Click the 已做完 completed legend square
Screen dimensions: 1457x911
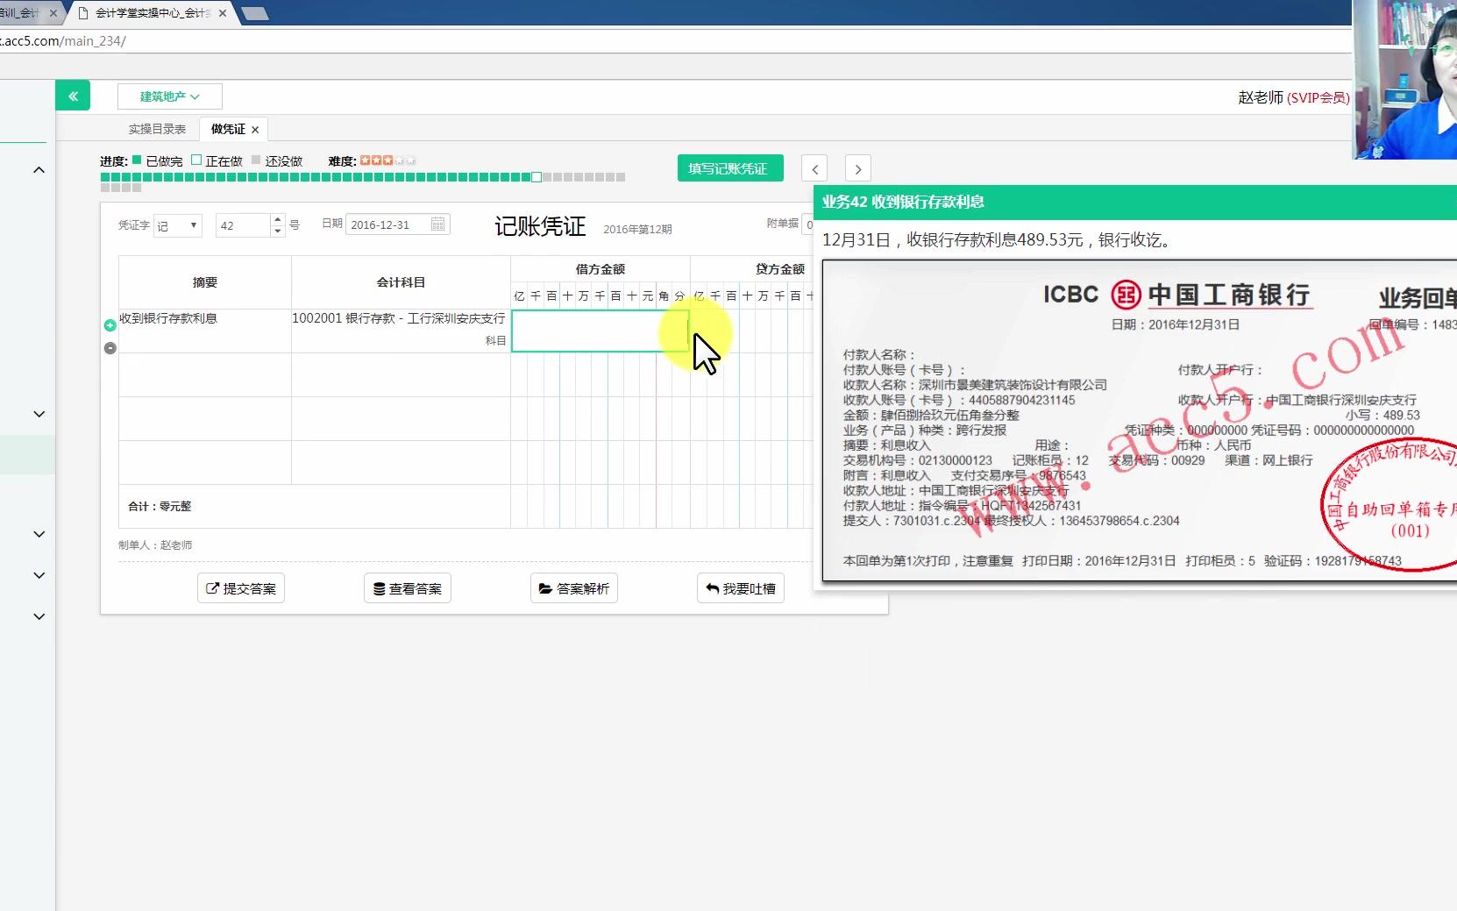tap(138, 160)
